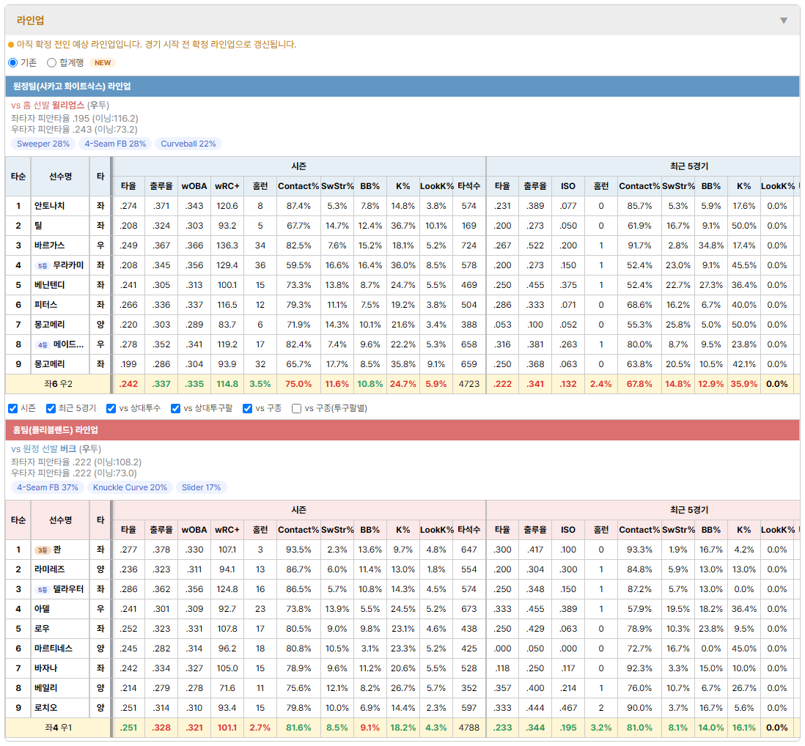The image size is (805, 746).
Task: Open home starter 윌리엄스 link
Action: point(67,106)
